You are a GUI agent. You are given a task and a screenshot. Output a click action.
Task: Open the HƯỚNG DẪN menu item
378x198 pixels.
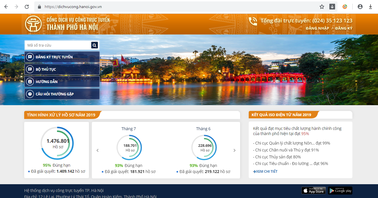tap(62, 82)
